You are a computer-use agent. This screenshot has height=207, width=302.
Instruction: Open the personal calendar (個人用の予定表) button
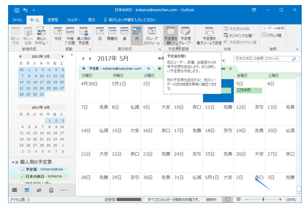tap(84, 36)
